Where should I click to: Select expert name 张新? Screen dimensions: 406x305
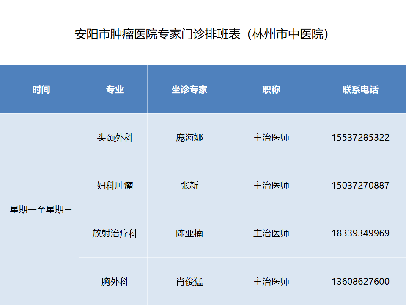pyautogui.click(x=189, y=186)
